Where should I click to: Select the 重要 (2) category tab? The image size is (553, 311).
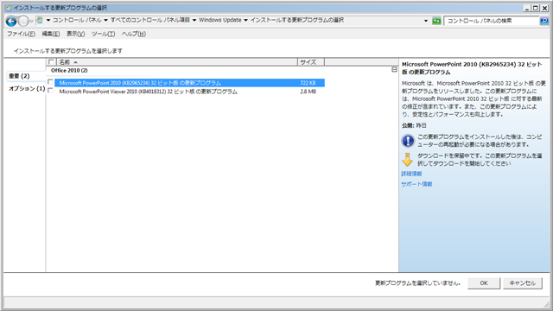pyautogui.click(x=25, y=76)
